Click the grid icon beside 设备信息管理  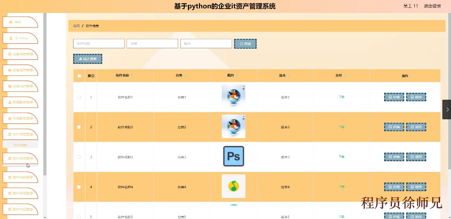point(10,54)
